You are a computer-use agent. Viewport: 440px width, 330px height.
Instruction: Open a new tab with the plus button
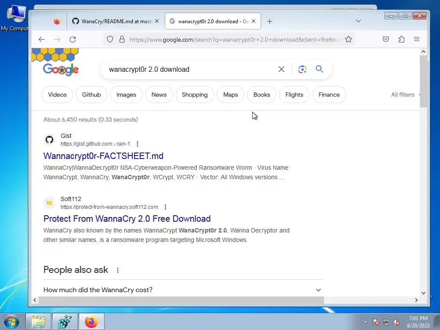pos(270,21)
